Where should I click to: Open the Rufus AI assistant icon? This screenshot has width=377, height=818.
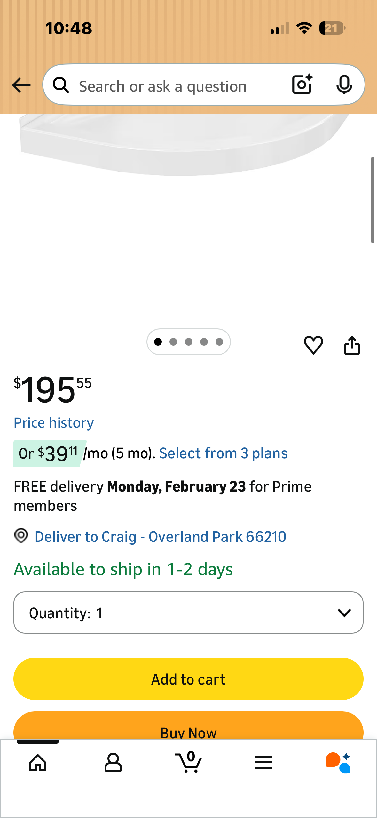[x=338, y=762]
